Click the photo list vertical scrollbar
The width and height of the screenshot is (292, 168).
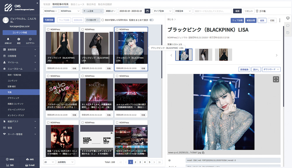pyautogui.click(x=162, y=52)
